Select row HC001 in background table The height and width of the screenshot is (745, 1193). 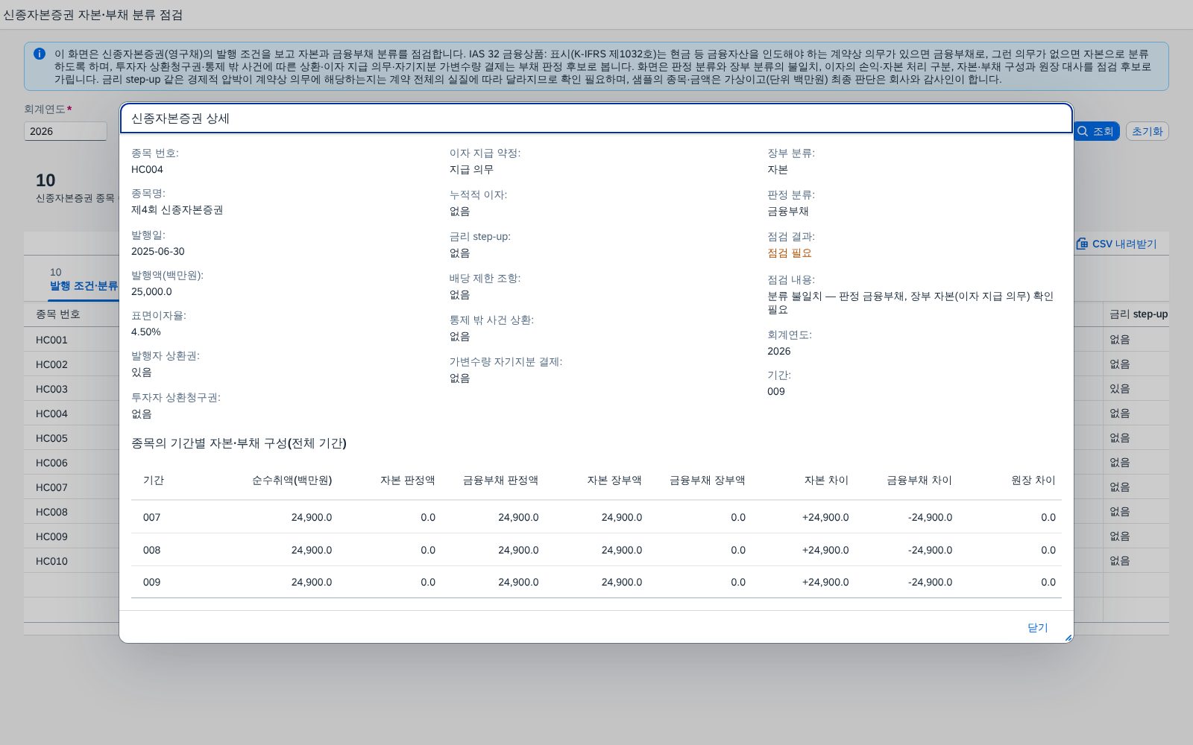pyautogui.click(x=72, y=340)
